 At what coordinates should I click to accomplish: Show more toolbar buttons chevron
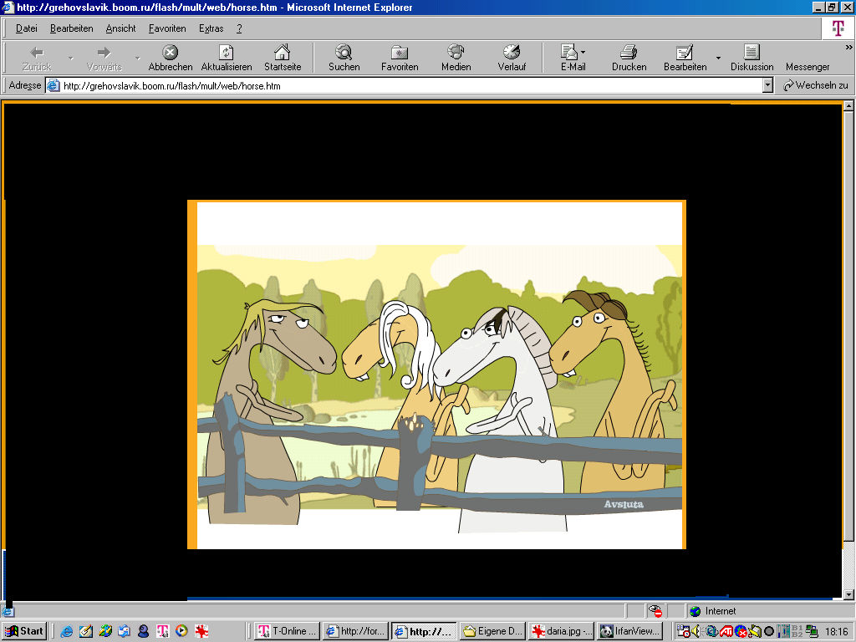click(x=848, y=48)
